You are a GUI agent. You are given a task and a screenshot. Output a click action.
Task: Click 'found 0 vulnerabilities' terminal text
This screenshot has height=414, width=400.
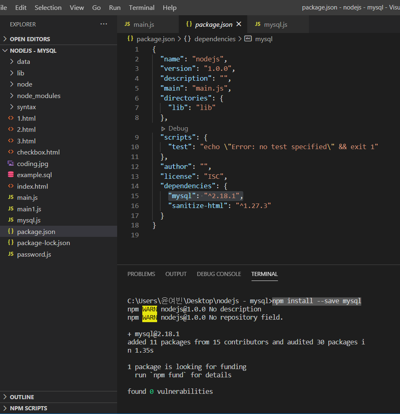coord(170,392)
